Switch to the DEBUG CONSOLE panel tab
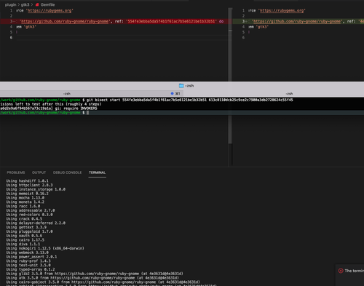364x286 pixels. 67,172
